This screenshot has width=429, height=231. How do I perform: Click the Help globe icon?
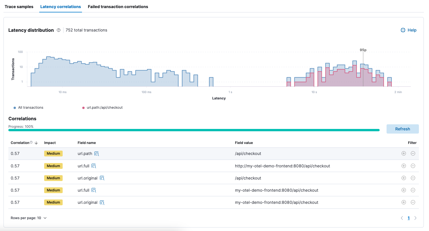click(x=403, y=30)
